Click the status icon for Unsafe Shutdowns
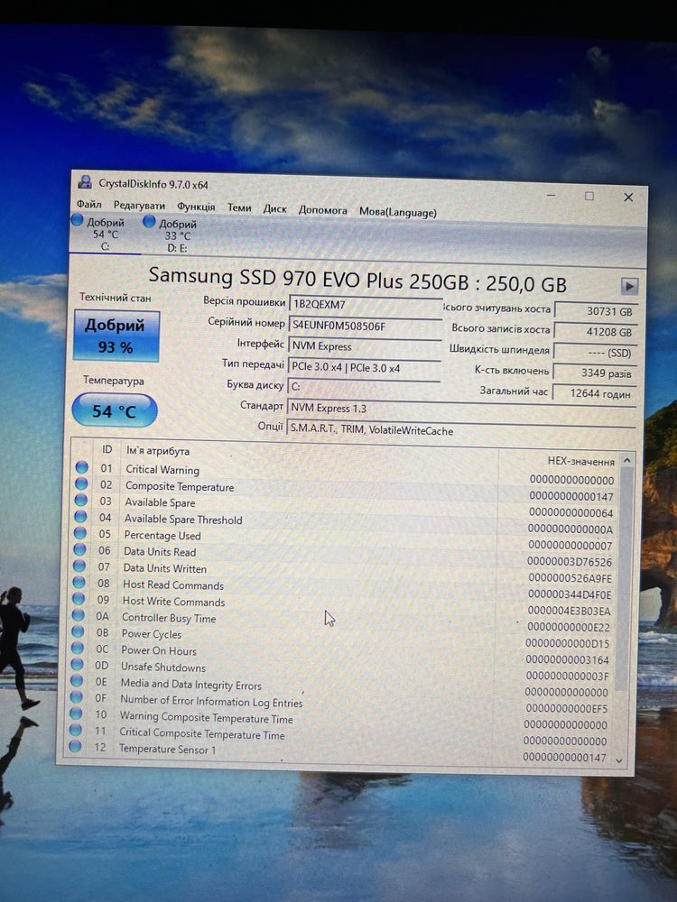The image size is (677, 902). (77, 665)
